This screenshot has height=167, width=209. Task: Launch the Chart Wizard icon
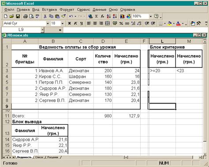[x=122, y=16]
